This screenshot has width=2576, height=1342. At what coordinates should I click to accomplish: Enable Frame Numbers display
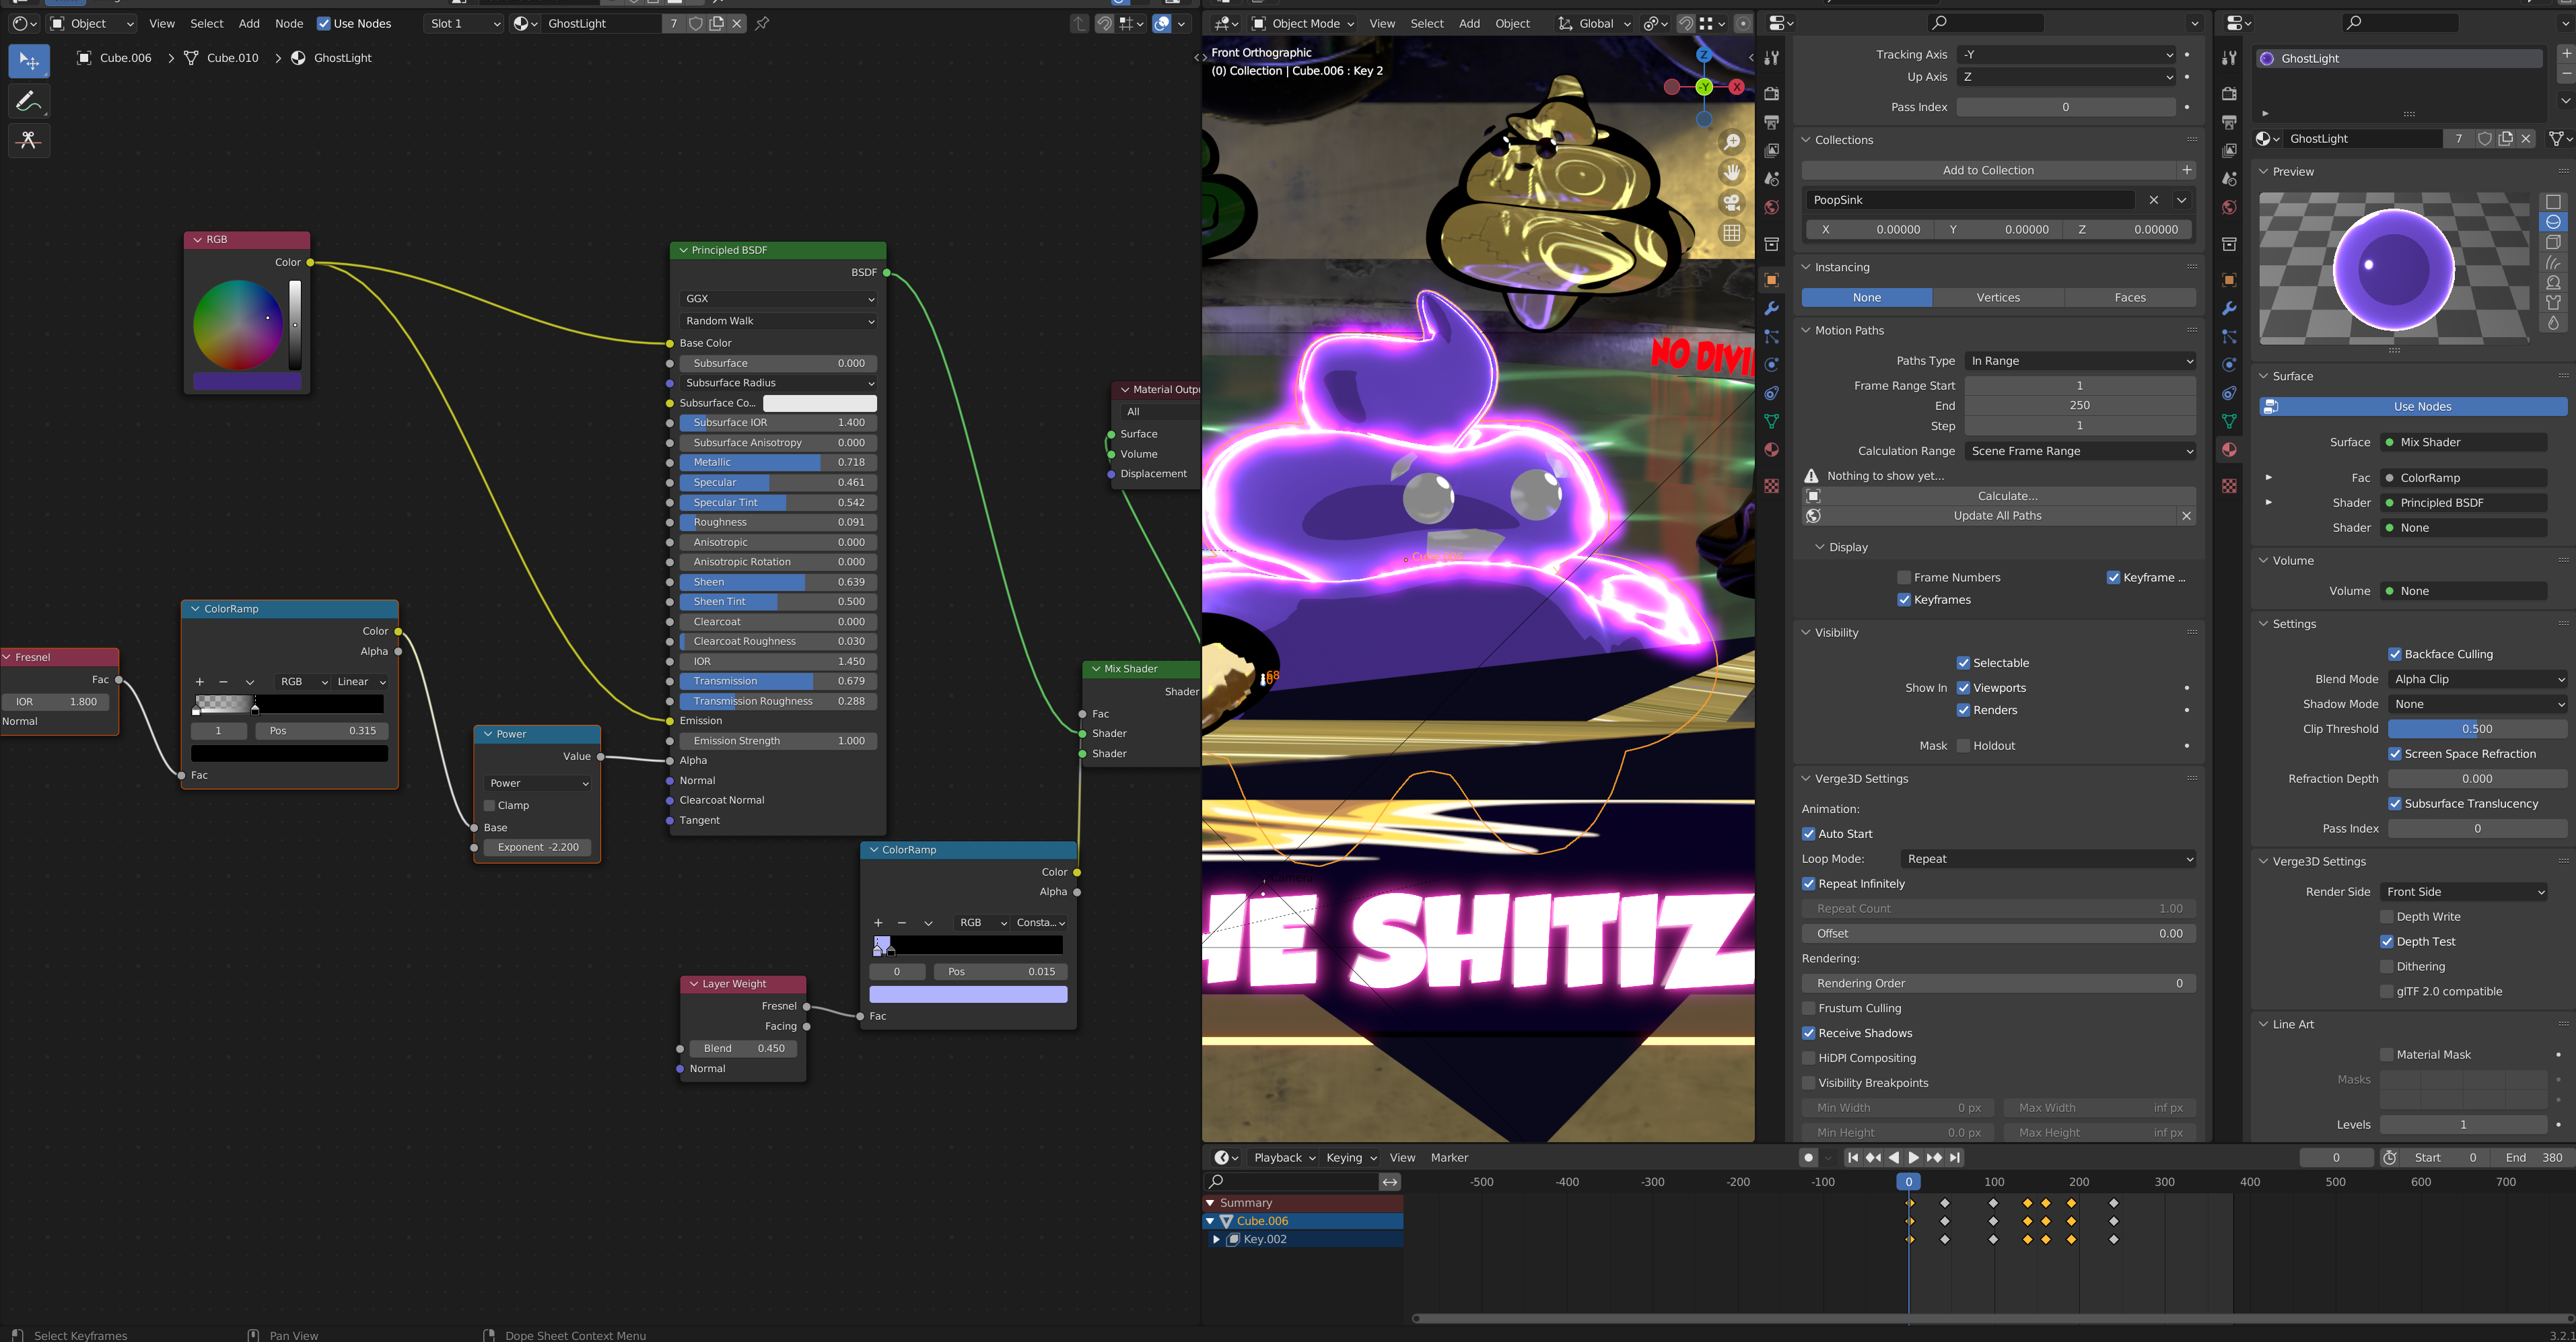pos(1904,577)
